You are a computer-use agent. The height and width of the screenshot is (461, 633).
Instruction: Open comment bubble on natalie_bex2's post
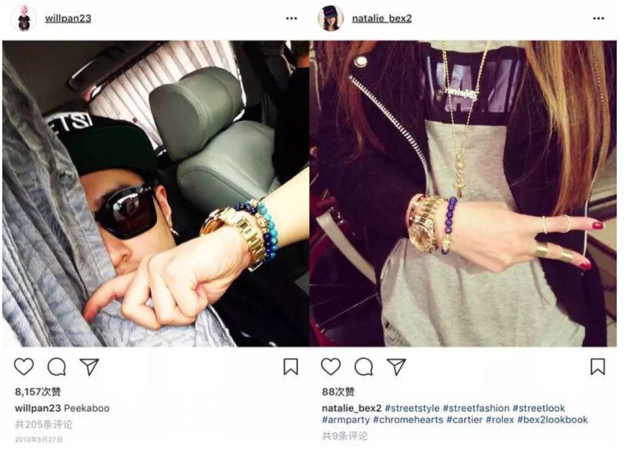click(364, 367)
